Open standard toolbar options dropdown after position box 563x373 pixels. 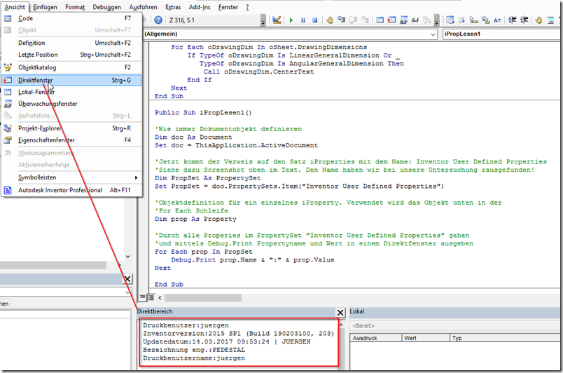pyautogui.click(x=263, y=21)
